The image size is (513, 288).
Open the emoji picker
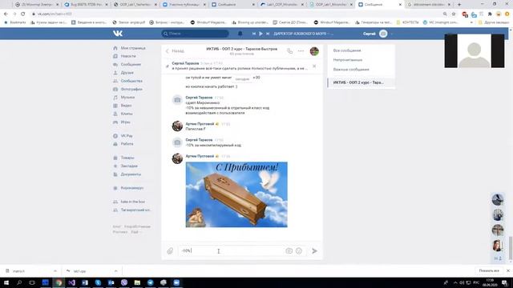(x=299, y=250)
